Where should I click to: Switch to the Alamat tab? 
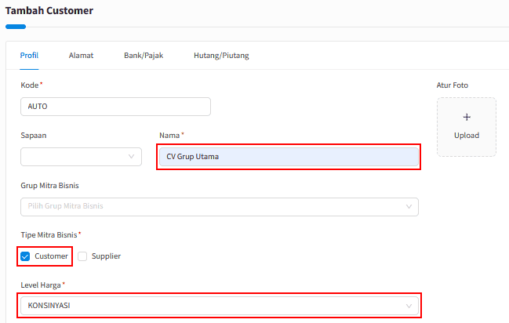[81, 56]
